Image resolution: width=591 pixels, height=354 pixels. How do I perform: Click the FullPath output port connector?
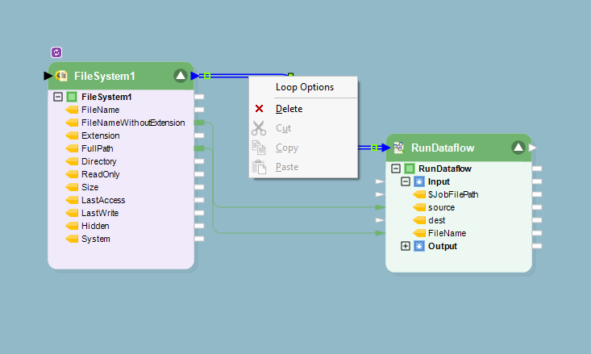click(x=199, y=148)
